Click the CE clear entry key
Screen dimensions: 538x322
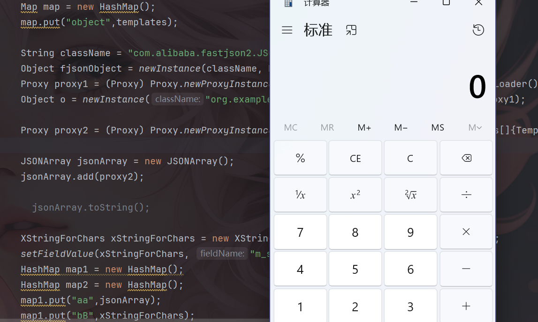click(355, 158)
